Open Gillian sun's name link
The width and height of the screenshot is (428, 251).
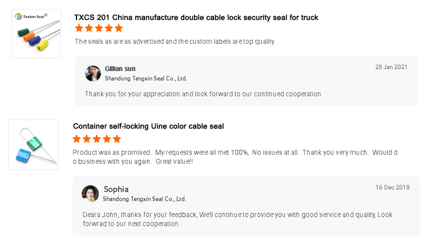120,69
